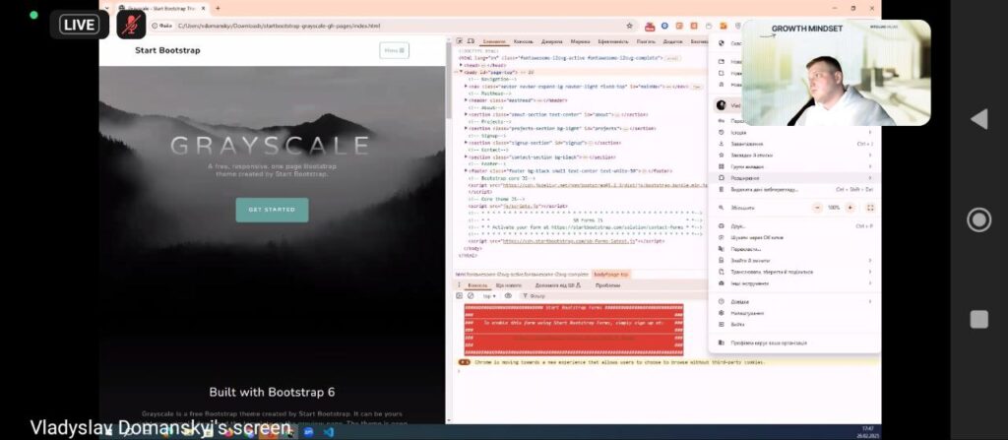The width and height of the screenshot is (1008, 440).
Task: Choose Exit in the Chrome menu
Action: [794, 324]
